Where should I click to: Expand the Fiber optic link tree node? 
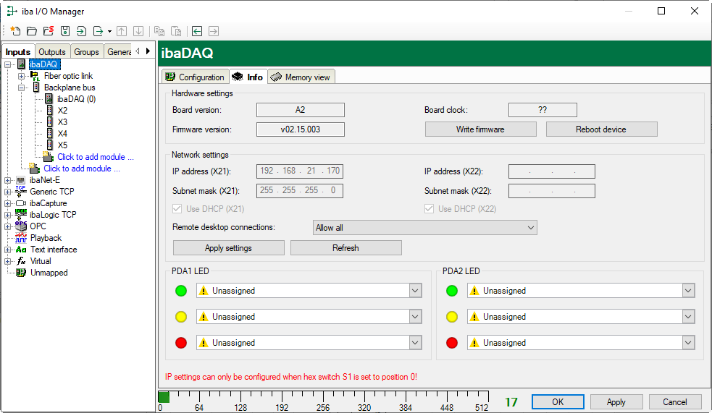click(x=21, y=76)
